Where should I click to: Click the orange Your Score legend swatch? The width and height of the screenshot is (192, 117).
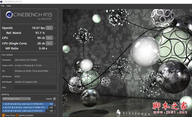click(x=3, y=115)
